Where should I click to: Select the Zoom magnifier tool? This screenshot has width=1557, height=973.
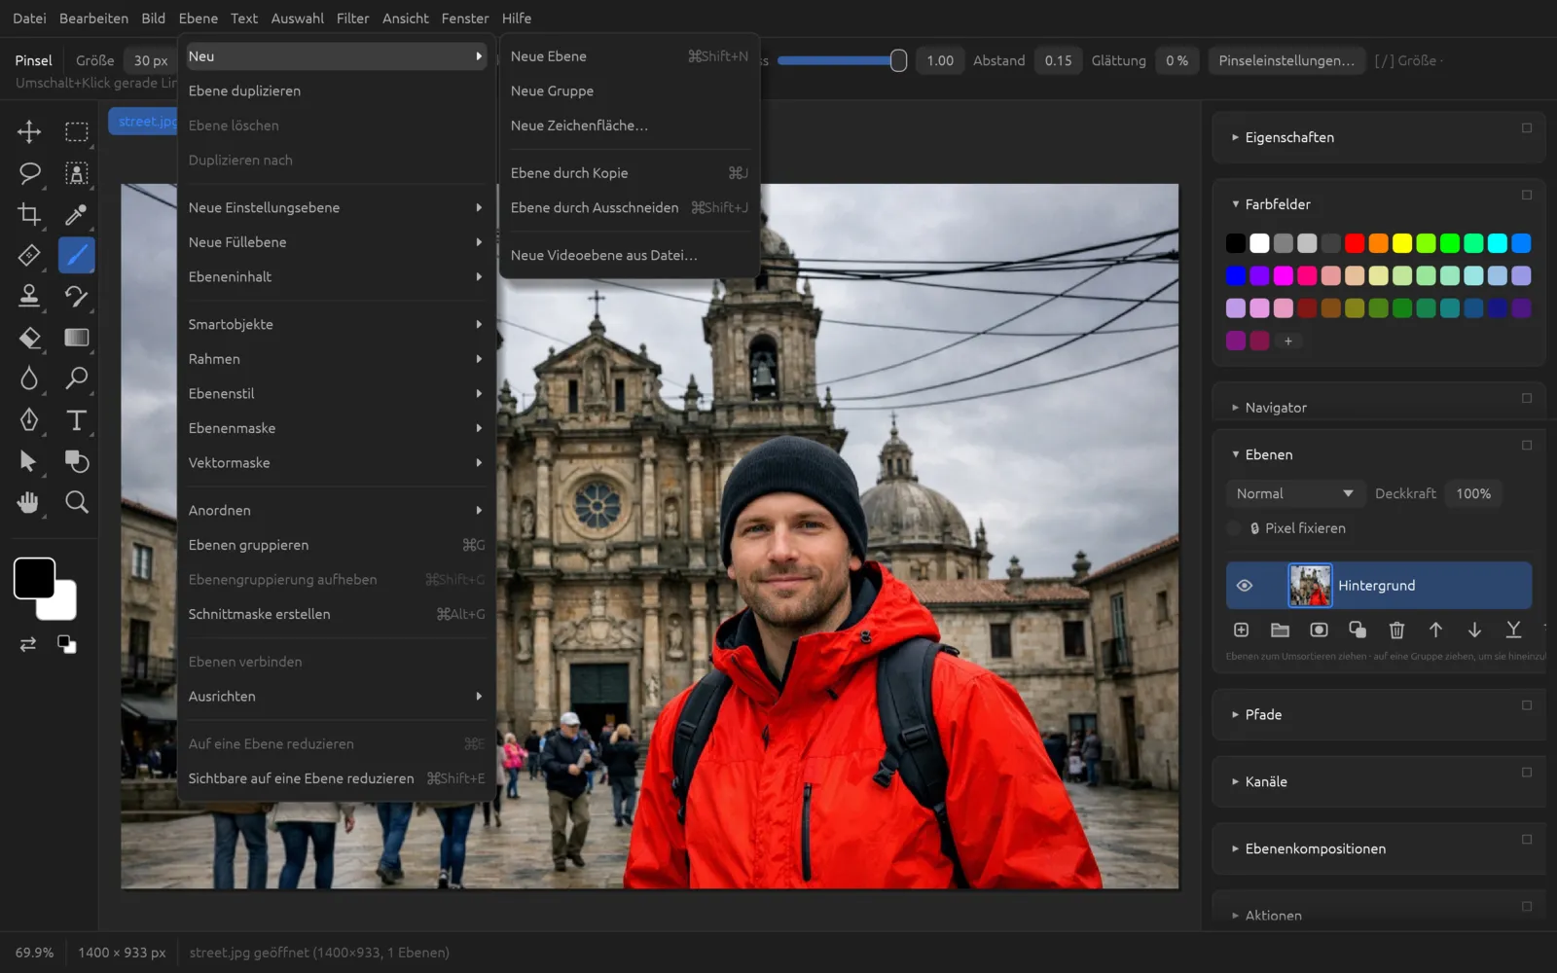point(76,502)
